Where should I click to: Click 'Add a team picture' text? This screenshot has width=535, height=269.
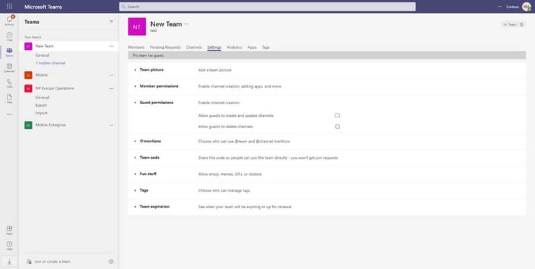215,70
